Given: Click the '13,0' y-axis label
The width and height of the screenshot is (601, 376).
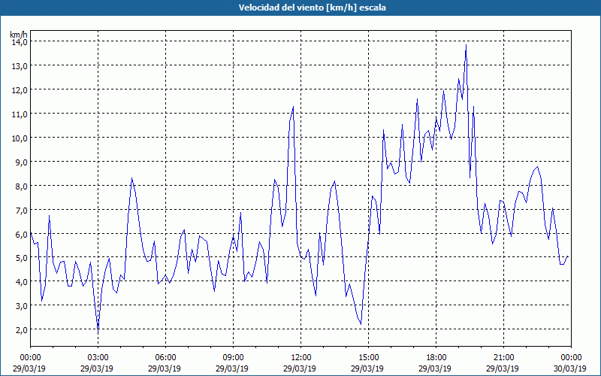Looking at the screenshot, I should coord(20,66).
